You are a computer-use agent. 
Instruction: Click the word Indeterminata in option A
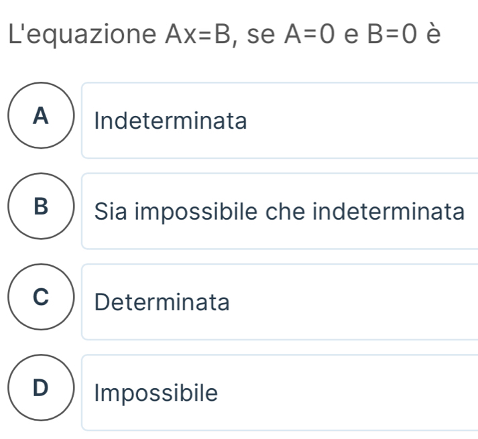point(170,122)
